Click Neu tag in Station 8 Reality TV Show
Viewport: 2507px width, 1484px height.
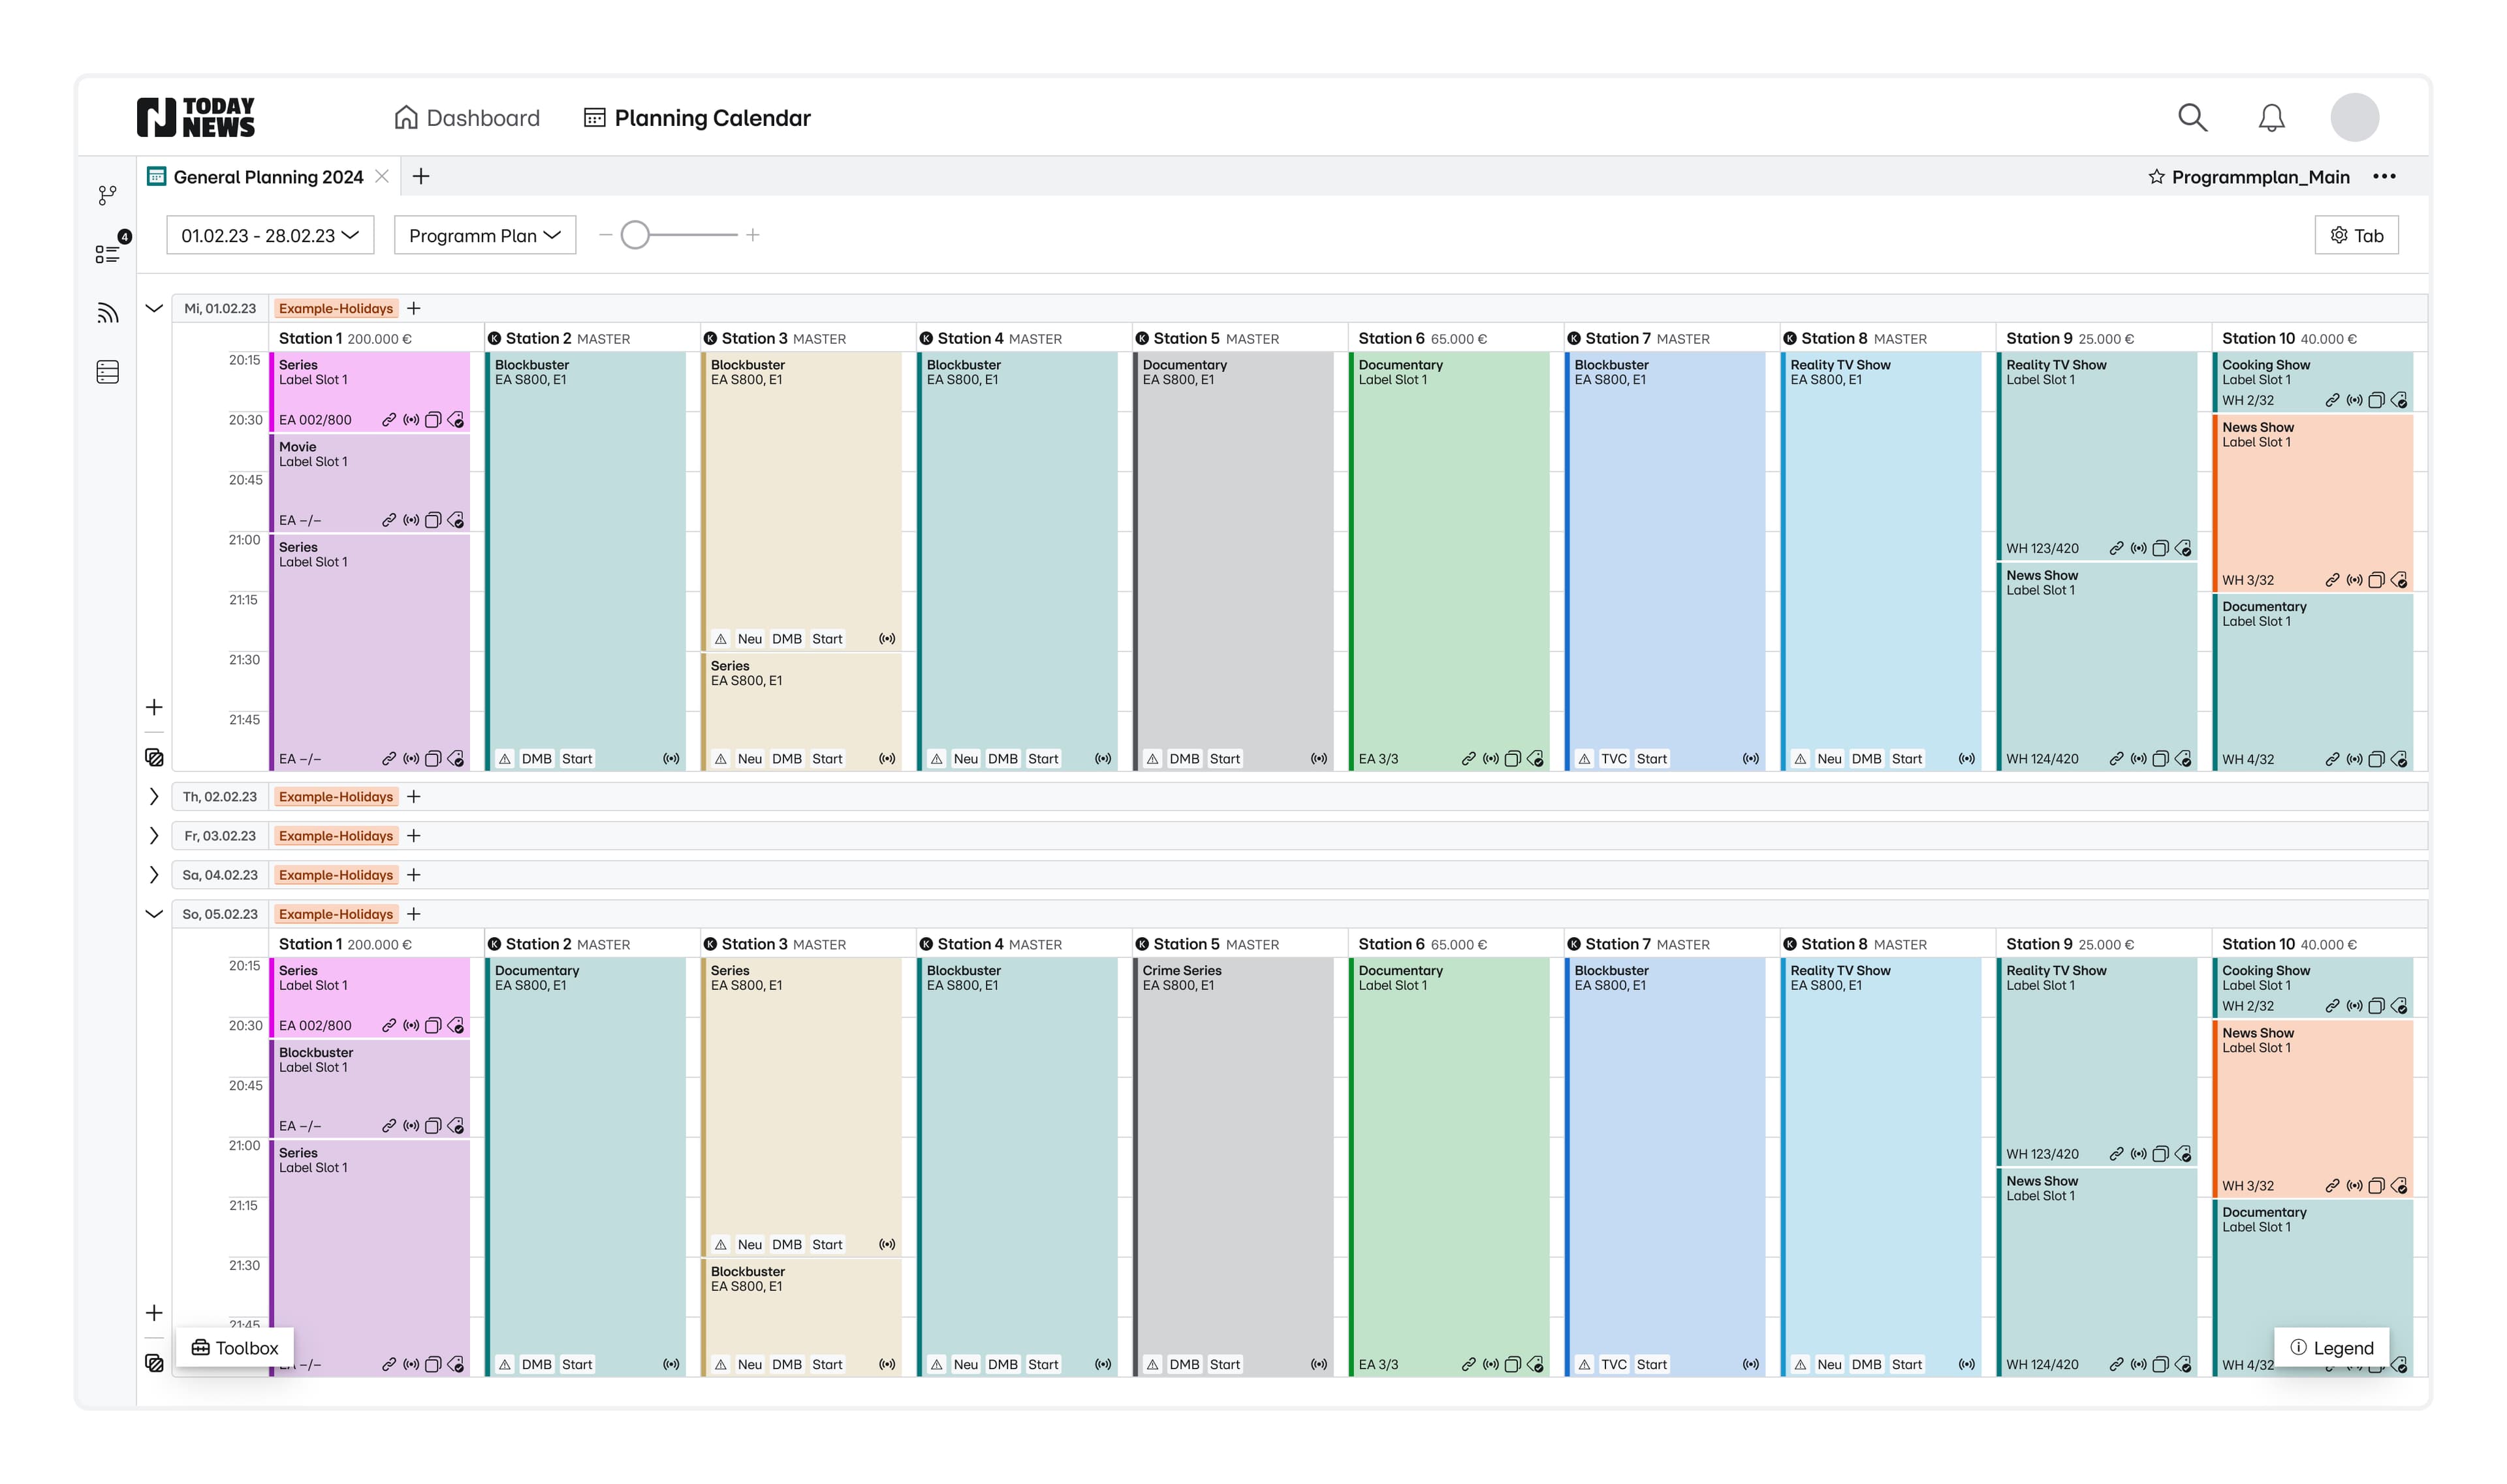[x=1829, y=759]
